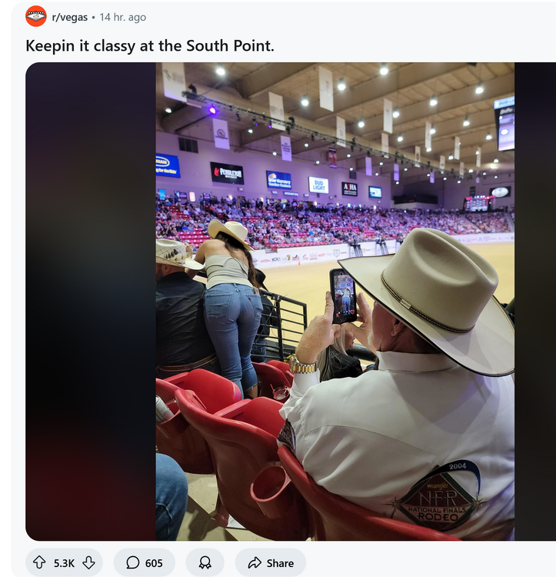This screenshot has width=556, height=577.
Task: Click the phone held up in the photo
Action: (343, 295)
